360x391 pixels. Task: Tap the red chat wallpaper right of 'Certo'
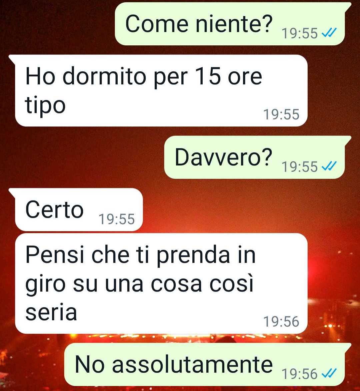249,210
